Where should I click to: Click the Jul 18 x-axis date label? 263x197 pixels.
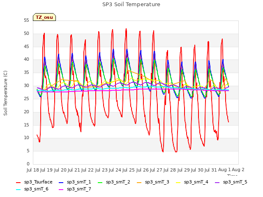point(33,170)
